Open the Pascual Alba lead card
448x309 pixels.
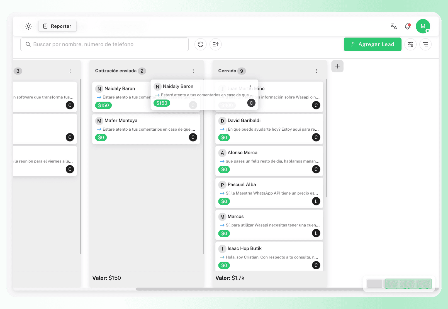[x=269, y=193]
